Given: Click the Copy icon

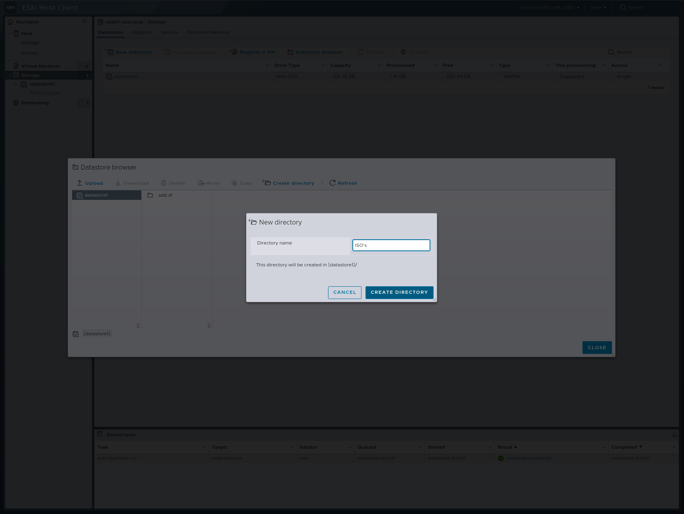Looking at the screenshot, I should [x=235, y=183].
